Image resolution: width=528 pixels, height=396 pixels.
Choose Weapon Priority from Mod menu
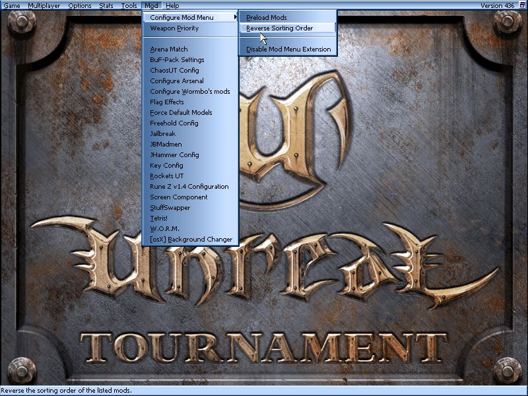tap(174, 28)
